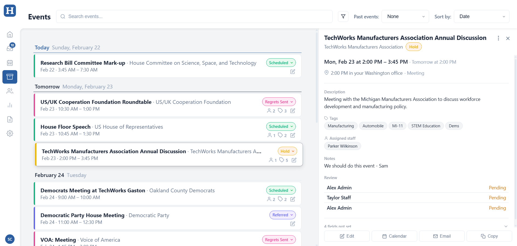
Task: Click inside the Search events field
Action: pos(162,16)
